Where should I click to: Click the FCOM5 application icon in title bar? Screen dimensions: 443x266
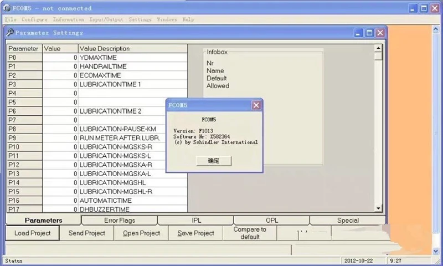click(x=7, y=8)
